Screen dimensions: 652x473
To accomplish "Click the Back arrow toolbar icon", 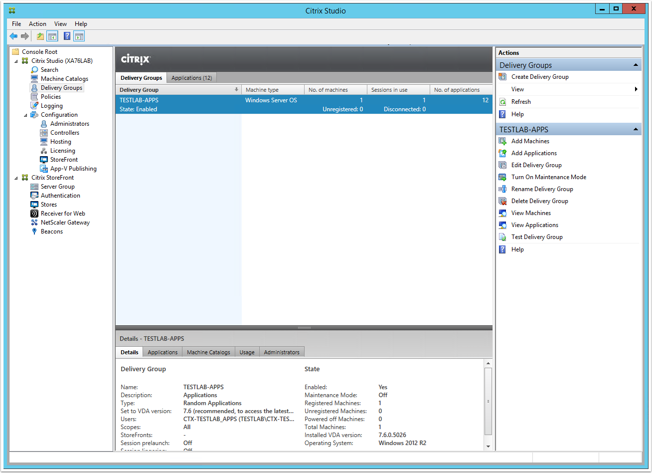I will [x=13, y=36].
